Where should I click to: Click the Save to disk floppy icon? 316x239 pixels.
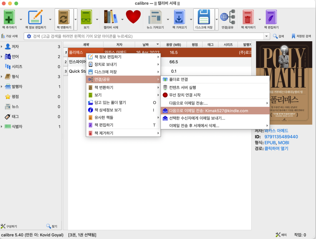pos(204,17)
